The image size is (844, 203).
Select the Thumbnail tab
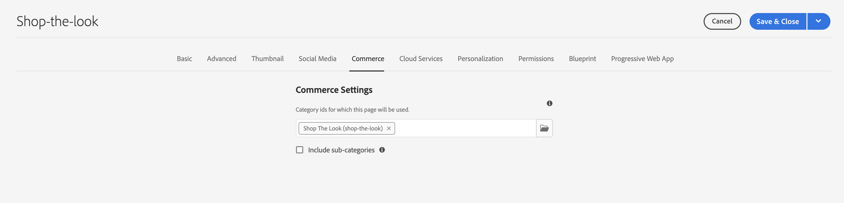coord(267,59)
